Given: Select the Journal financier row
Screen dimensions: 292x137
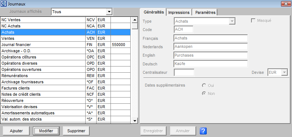Looking at the screenshot, I should click(65, 45).
